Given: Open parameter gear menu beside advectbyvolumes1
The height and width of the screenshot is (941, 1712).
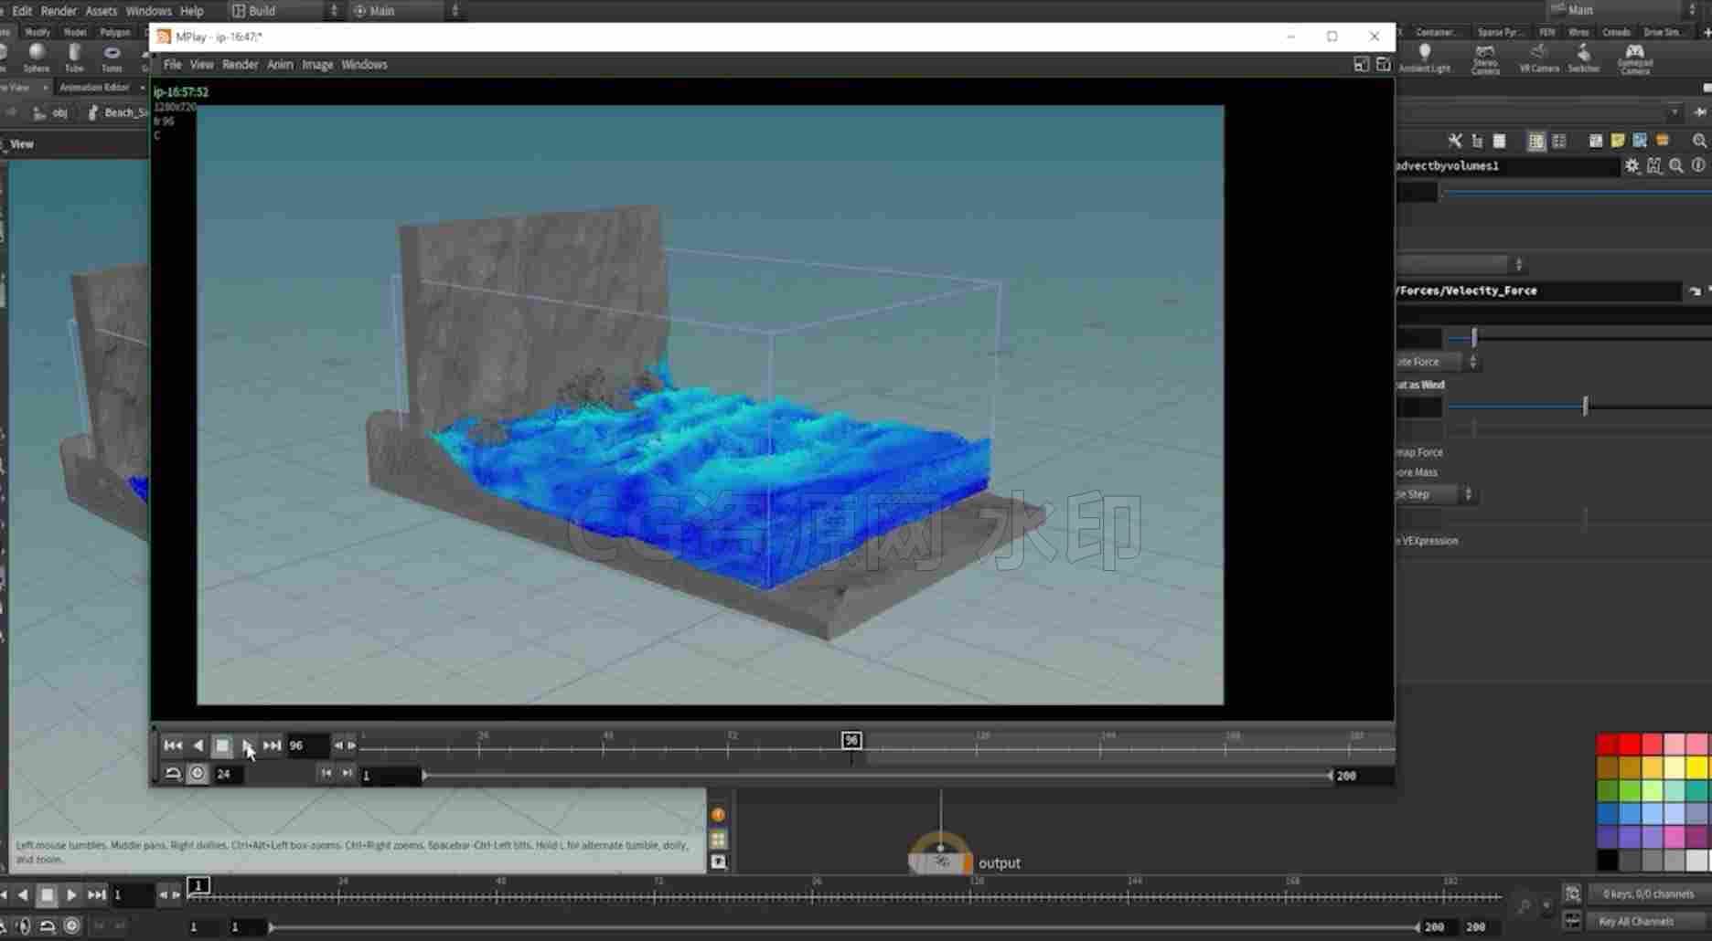Looking at the screenshot, I should [x=1632, y=165].
